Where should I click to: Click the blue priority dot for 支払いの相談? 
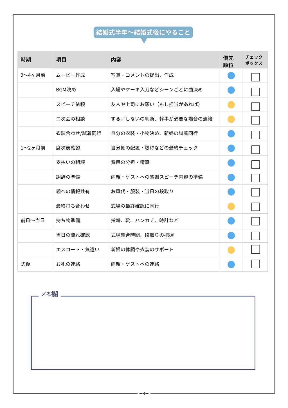click(231, 163)
